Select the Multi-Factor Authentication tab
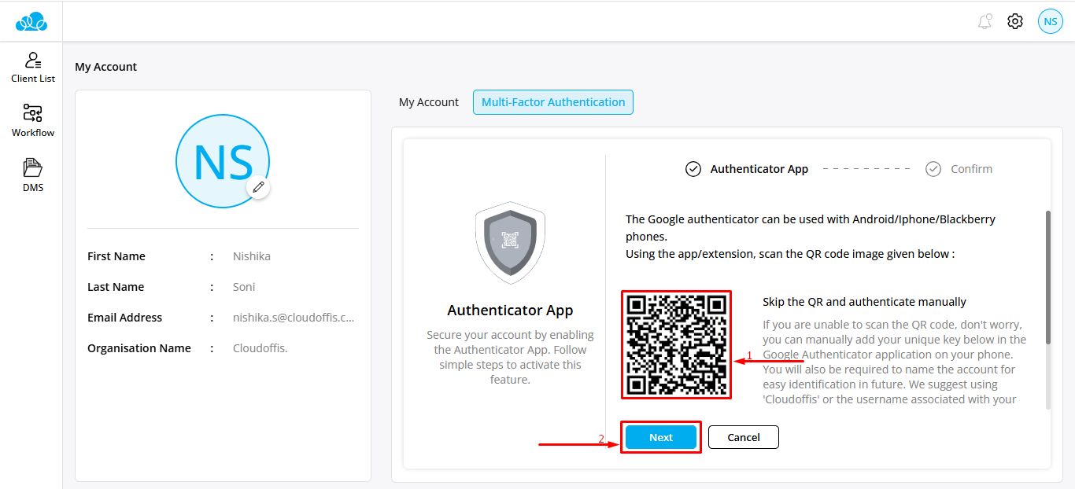Image resolution: width=1075 pixels, height=489 pixels. pyautogui.click(x=553, y=102)
